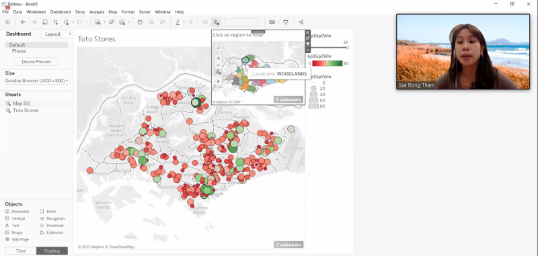The image size is (538, 256).
Task: Open the Format menu
Action: point(128,12)
